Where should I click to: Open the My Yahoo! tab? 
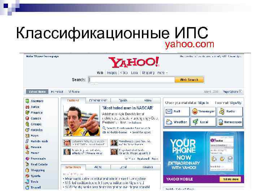(x=57, y=91)
